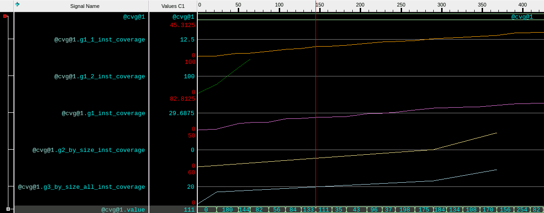544x213 pixels.
Task: Select signal @cvg@1.g2_by_size_inst_coverage
Action: 88,150
